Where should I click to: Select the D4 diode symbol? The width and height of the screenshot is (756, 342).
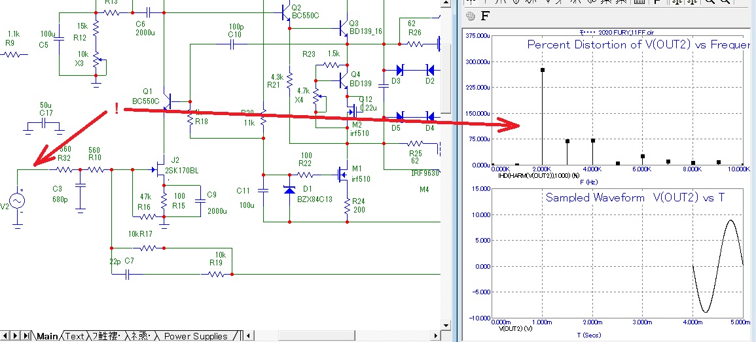coord(429,116)
